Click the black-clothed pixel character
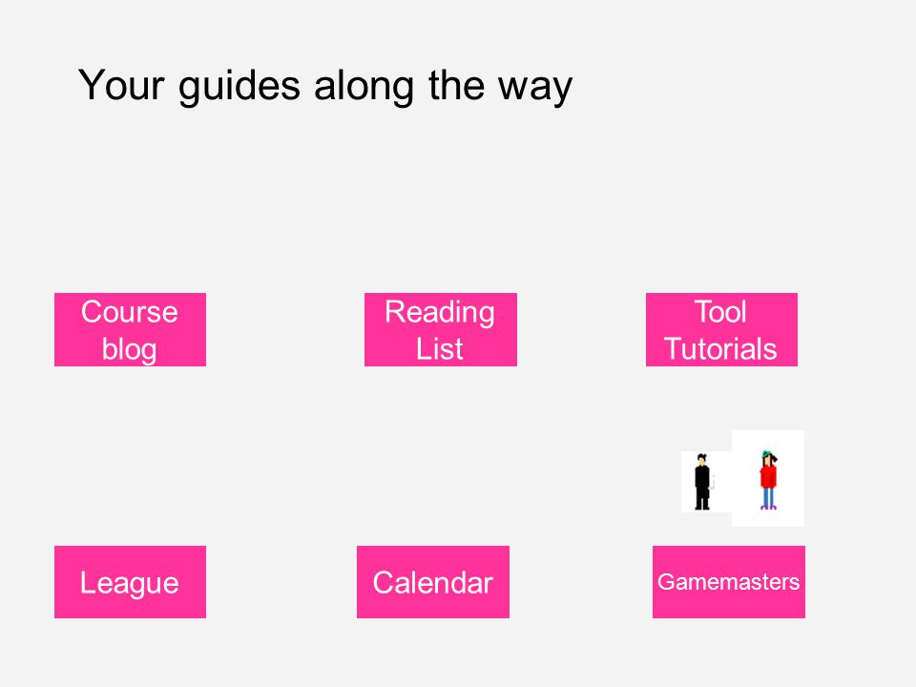Viewport: 916px width, 687px height. tap(701, 482)
